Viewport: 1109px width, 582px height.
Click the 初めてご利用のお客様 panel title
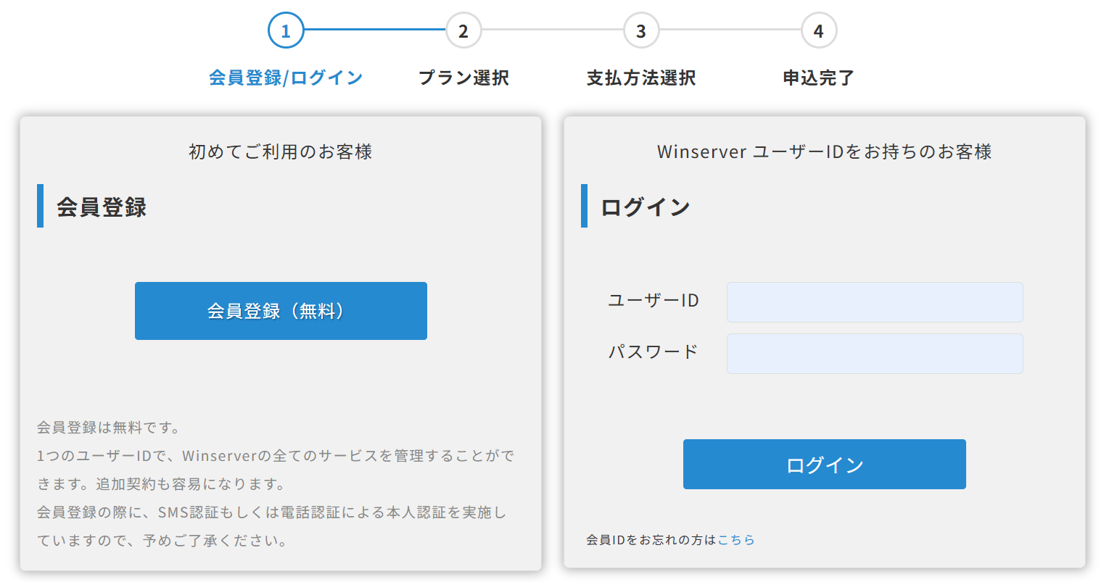click(x=281, y=151)
